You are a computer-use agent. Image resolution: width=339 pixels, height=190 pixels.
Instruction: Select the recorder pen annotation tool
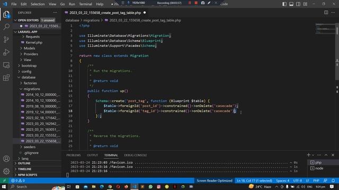209,3
